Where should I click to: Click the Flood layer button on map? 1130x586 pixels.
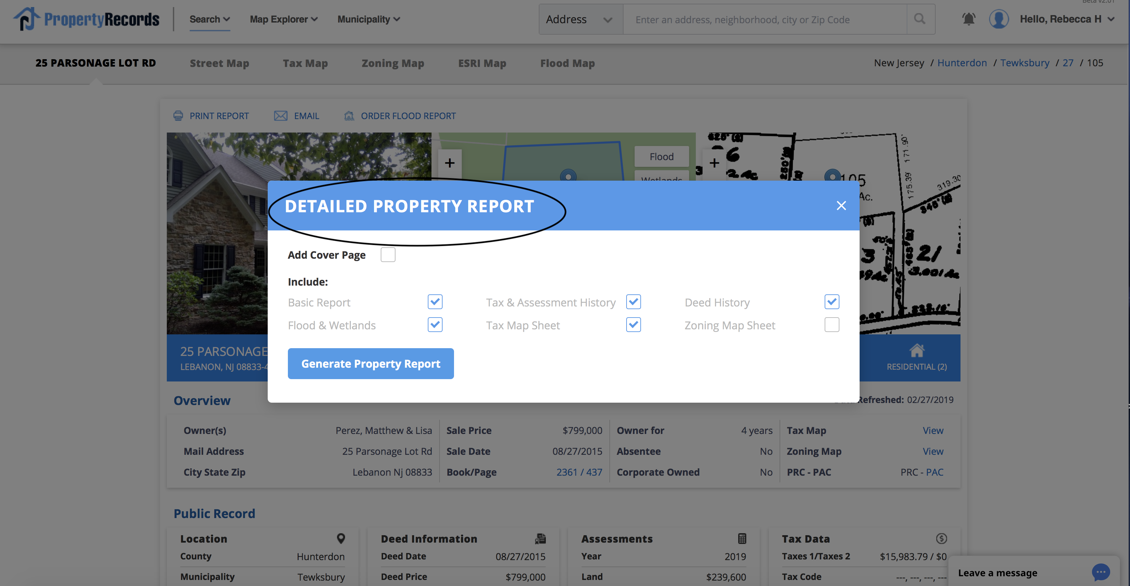coord(661,156)
